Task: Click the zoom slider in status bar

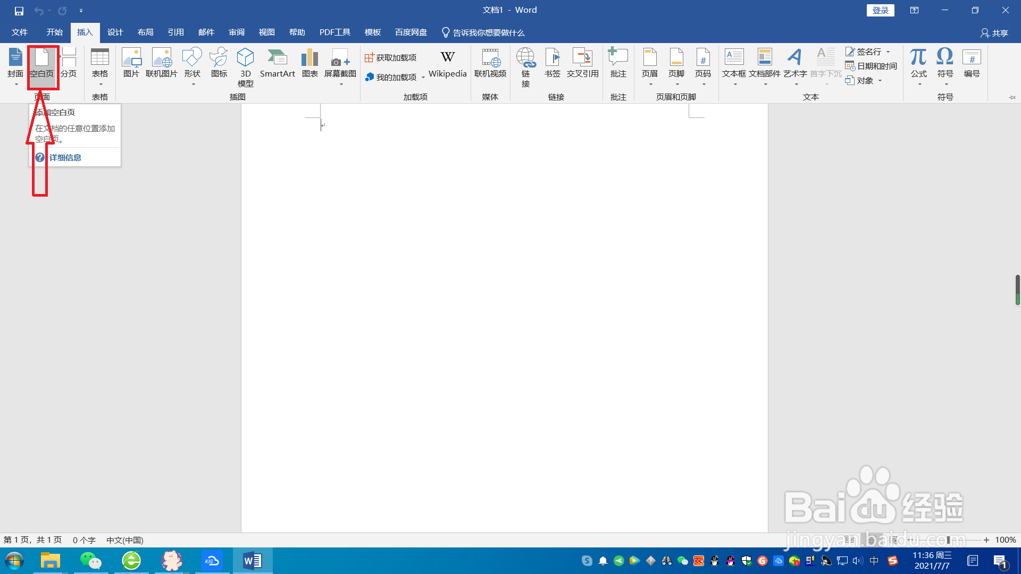Action: pyautogui.click(x=948, y=540)
